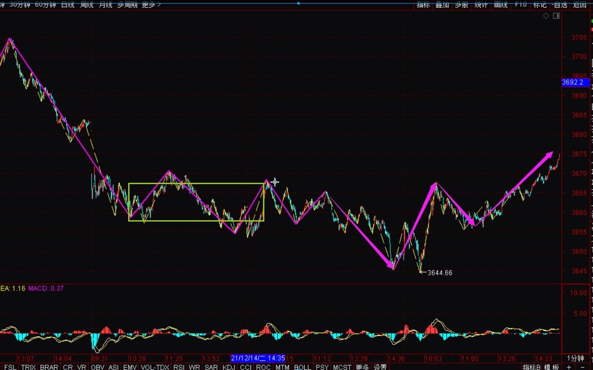Select the TRIX indicator tab
The image size is (593, 370).
click(28, 367)
